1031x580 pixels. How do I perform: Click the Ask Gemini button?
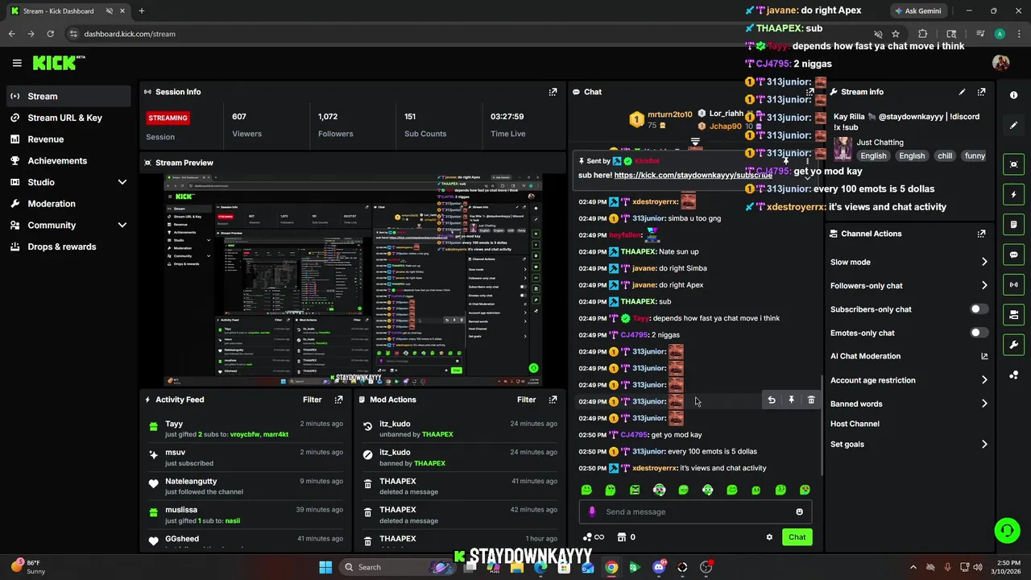[917, 10]
